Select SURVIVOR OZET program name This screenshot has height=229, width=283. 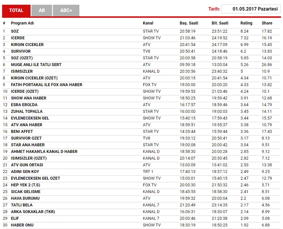pyautogui.click(x=26, y=138)
